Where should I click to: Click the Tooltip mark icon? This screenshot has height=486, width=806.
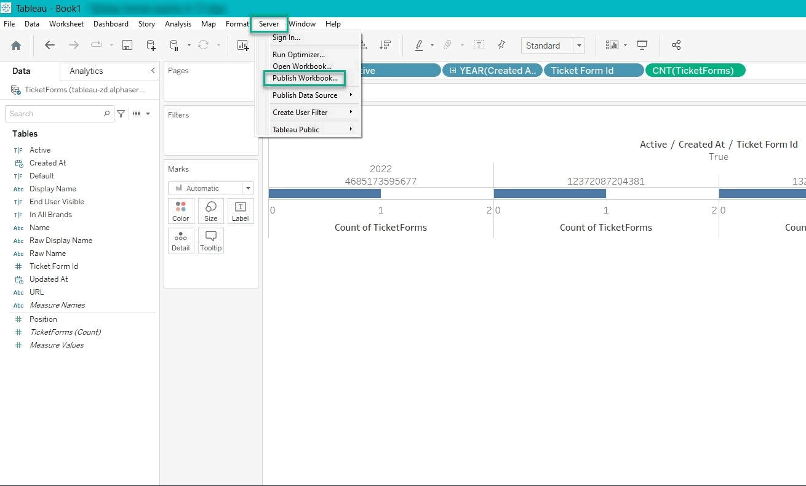[210, 241]
